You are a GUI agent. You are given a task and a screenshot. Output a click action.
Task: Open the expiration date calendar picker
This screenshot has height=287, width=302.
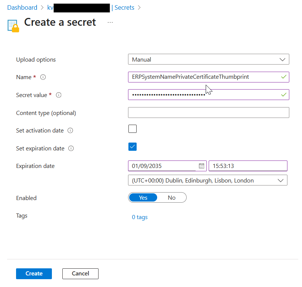click(x=202, y=166)
